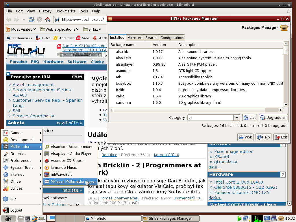Expand the Web applications bookmark folder
Screen dimensions: 296x222
pyautogui.click(x=60, y=29)
